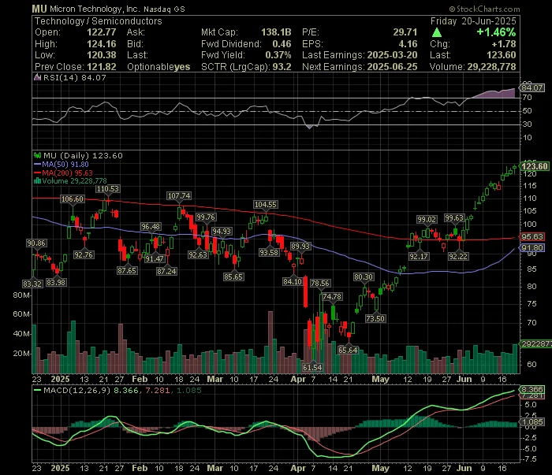This screenshot has height=475, width=552.
Task: Click the 74.78 price label
Action: click(x=332, y=297)
